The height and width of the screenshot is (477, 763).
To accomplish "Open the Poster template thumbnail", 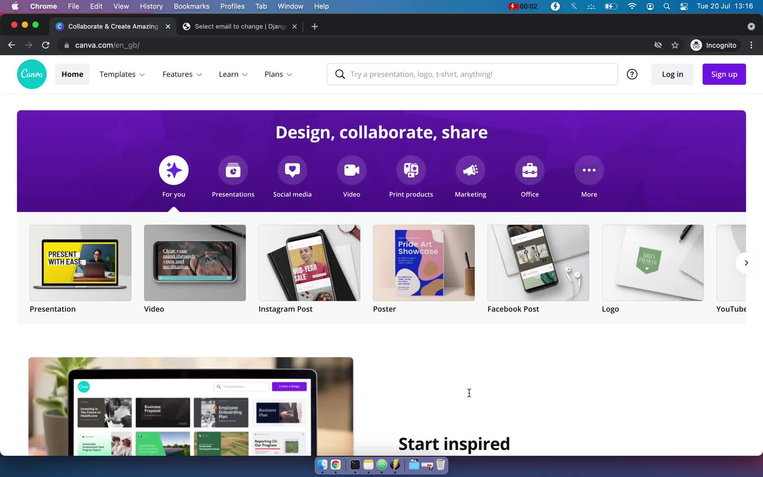I will point(424,263).
